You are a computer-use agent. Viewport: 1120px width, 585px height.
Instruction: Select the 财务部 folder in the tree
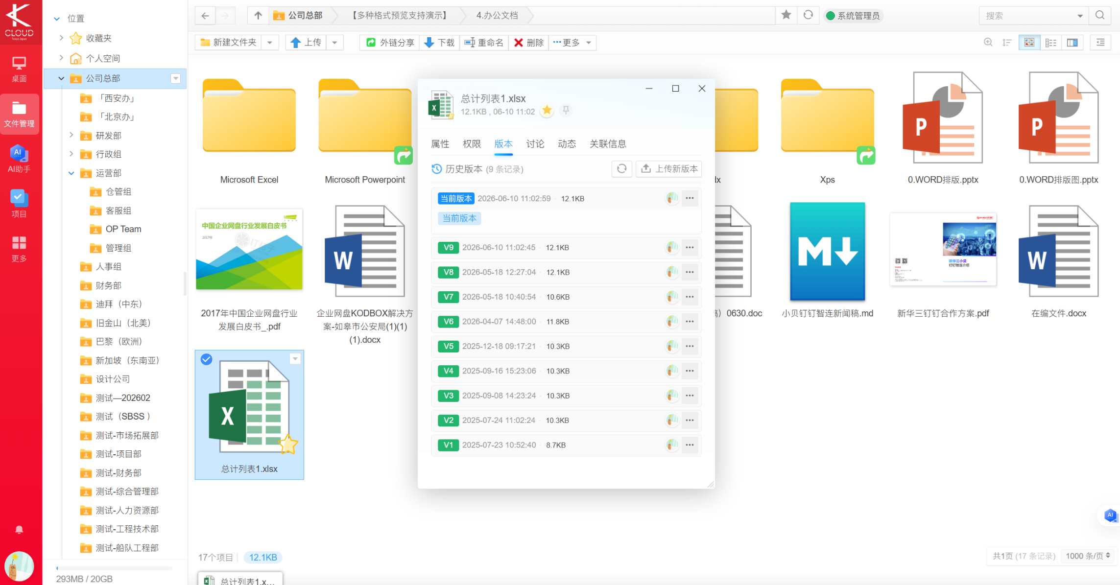(108, 285)
